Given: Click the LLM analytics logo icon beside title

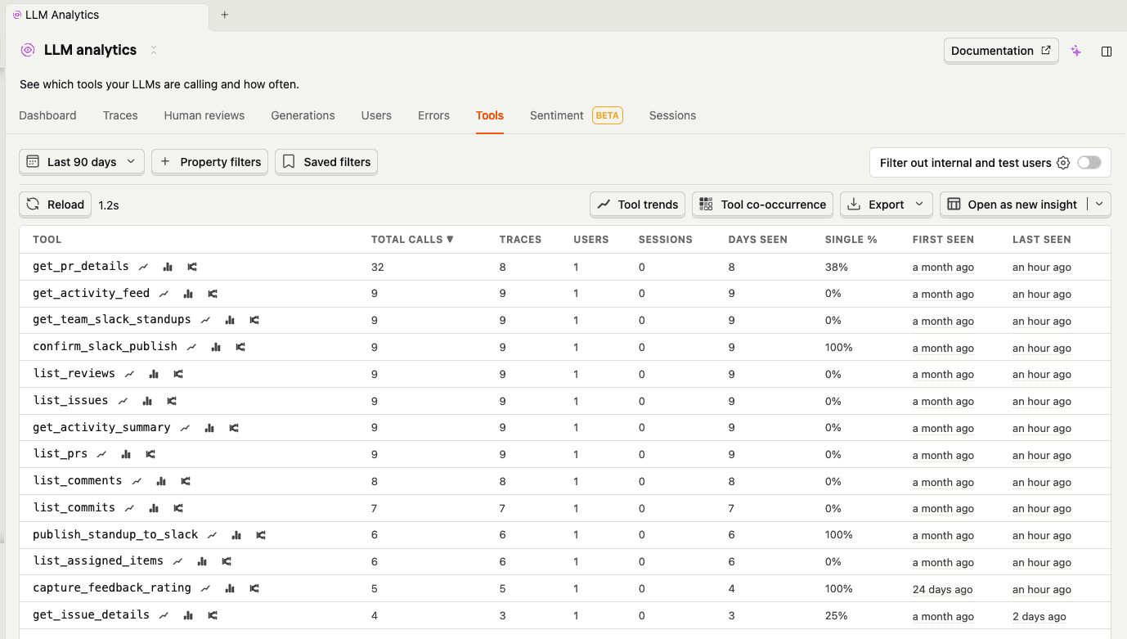Looking at the screenshot, I should click(27, 50).
